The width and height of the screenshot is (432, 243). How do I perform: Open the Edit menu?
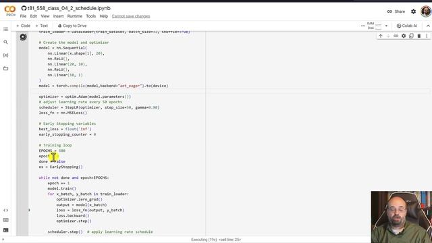point(34,16)
